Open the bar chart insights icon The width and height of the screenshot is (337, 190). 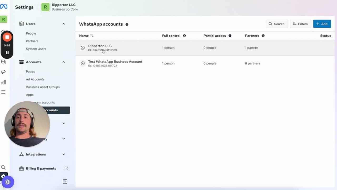point(3,82)
